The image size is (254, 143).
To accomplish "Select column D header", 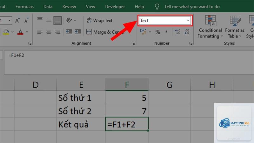I will [x=36, y=85].
